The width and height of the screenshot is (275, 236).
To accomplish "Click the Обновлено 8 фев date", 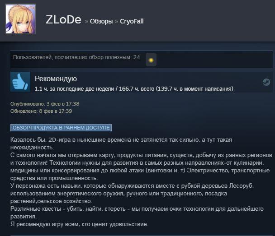I will [41, 111].
